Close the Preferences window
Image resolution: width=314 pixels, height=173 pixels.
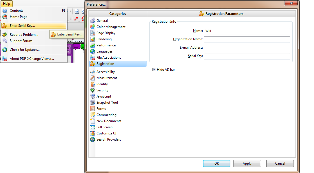[x=291, y=3]
